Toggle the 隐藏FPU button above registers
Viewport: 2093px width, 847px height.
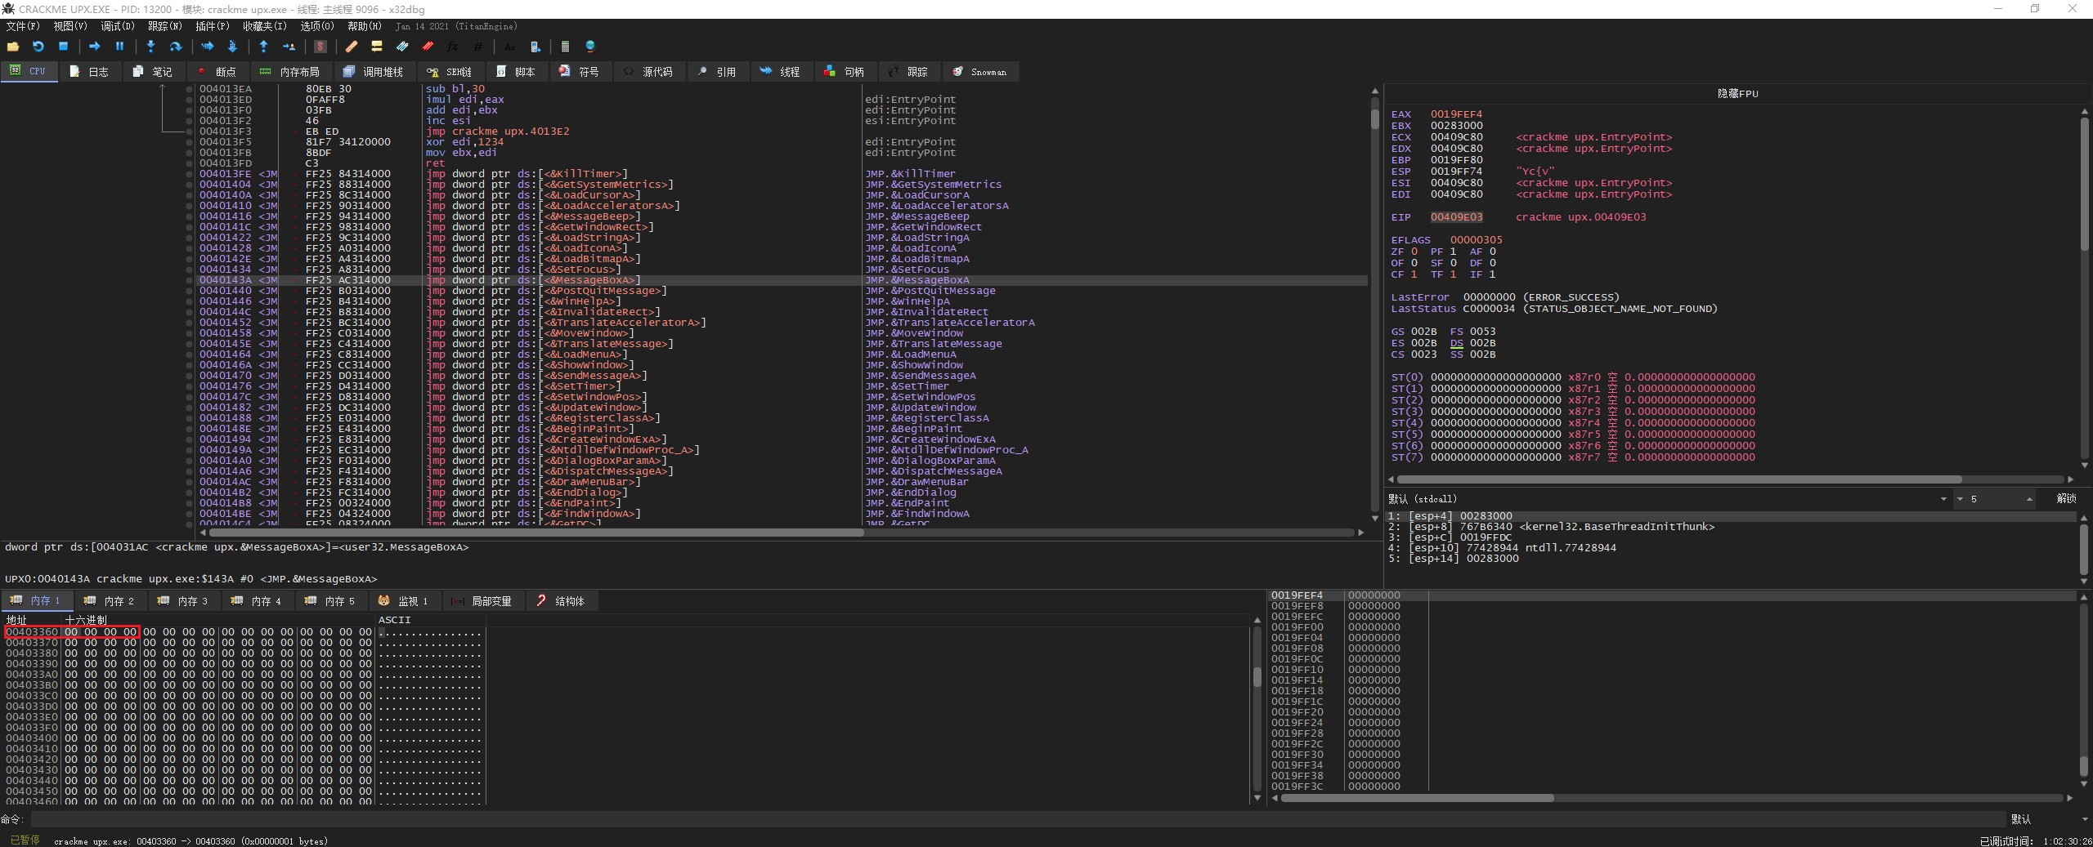coord(1737,94)
